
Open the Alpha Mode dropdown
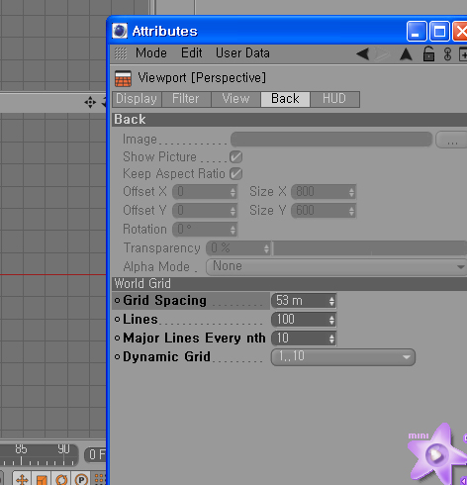pyautogui.click(x=336, y=266)
